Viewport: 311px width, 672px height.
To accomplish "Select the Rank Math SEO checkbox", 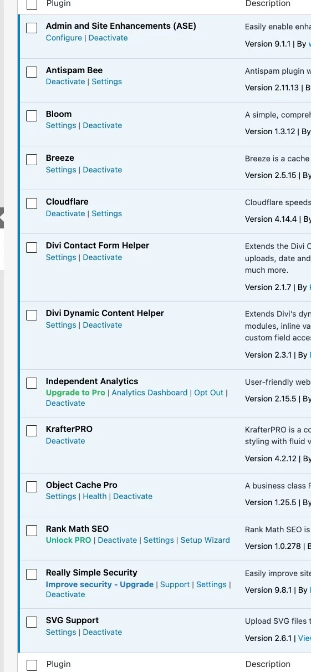I will tap(32, 531).
